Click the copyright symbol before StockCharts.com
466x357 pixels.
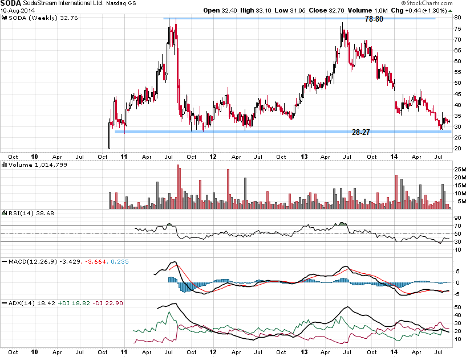click(403, 3)
